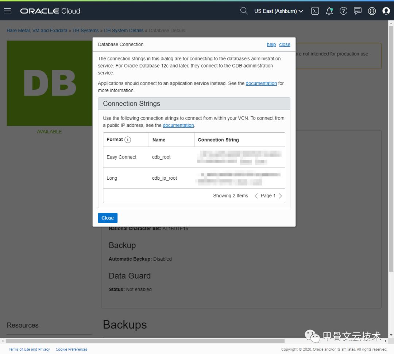394x354 pixels.
Task: Click the Status: Not enabled text
Action: (x=130, y=289)
